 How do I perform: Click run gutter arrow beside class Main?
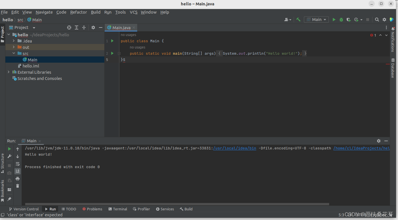tap(112, 41)
